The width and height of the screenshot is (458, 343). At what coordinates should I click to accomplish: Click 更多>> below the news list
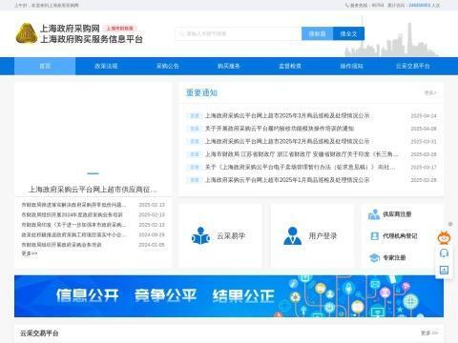(x=30, y=253)
